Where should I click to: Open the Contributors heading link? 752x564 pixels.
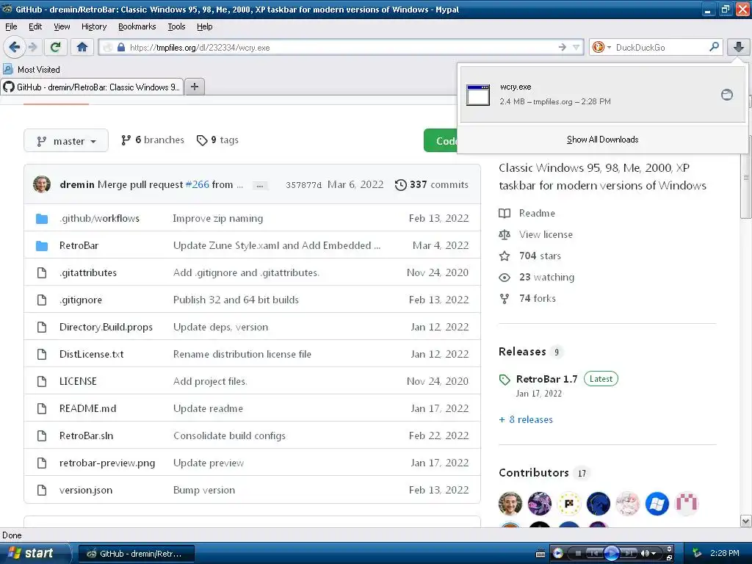533,473
